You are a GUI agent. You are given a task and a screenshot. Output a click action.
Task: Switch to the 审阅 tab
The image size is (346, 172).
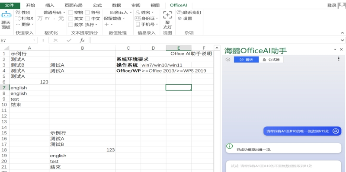pos(136,5)
